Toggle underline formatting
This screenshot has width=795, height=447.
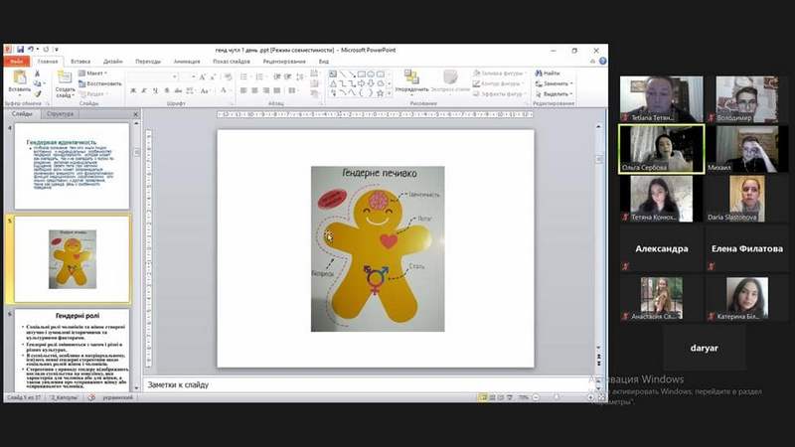point(155,90)
